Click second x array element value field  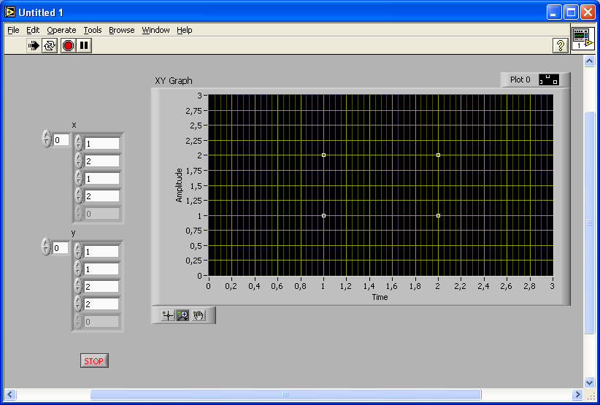click(101, 161)
